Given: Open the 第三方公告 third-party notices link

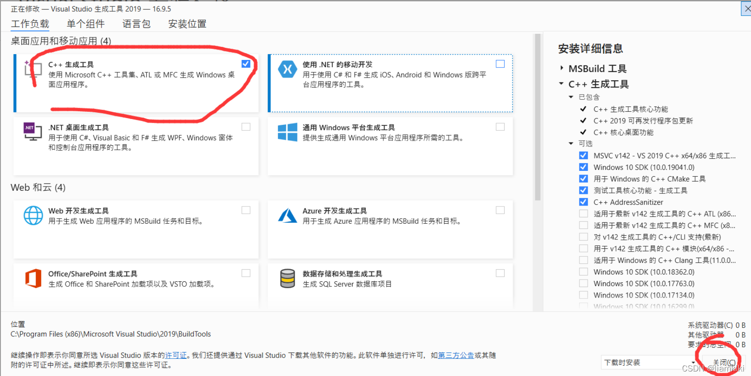Looking at the screenshot, I should pos(456,355).
